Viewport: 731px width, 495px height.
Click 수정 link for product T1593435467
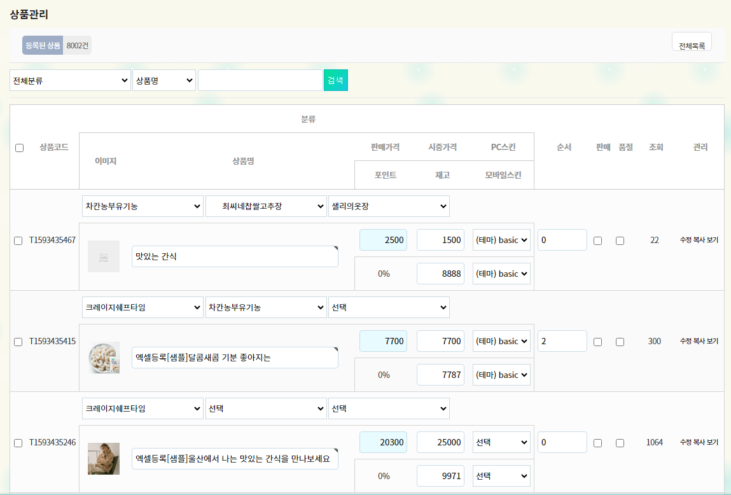pyautogui.click(x=685, y=241)
